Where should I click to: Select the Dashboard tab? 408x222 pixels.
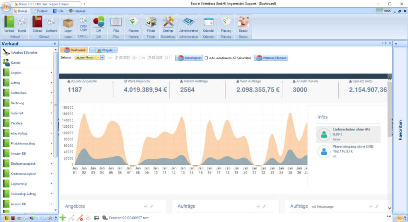click(74, 50)
